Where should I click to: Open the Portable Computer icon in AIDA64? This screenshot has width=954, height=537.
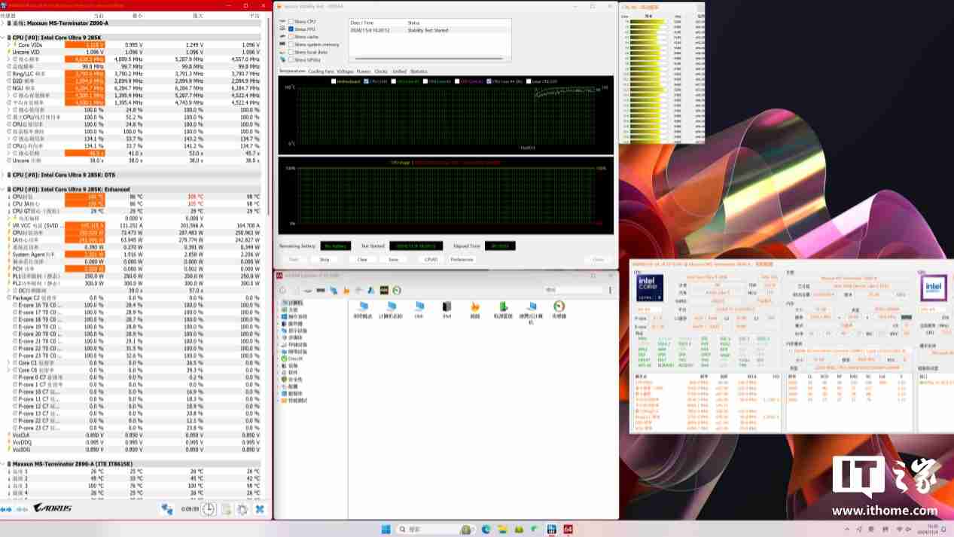point(532,306)
